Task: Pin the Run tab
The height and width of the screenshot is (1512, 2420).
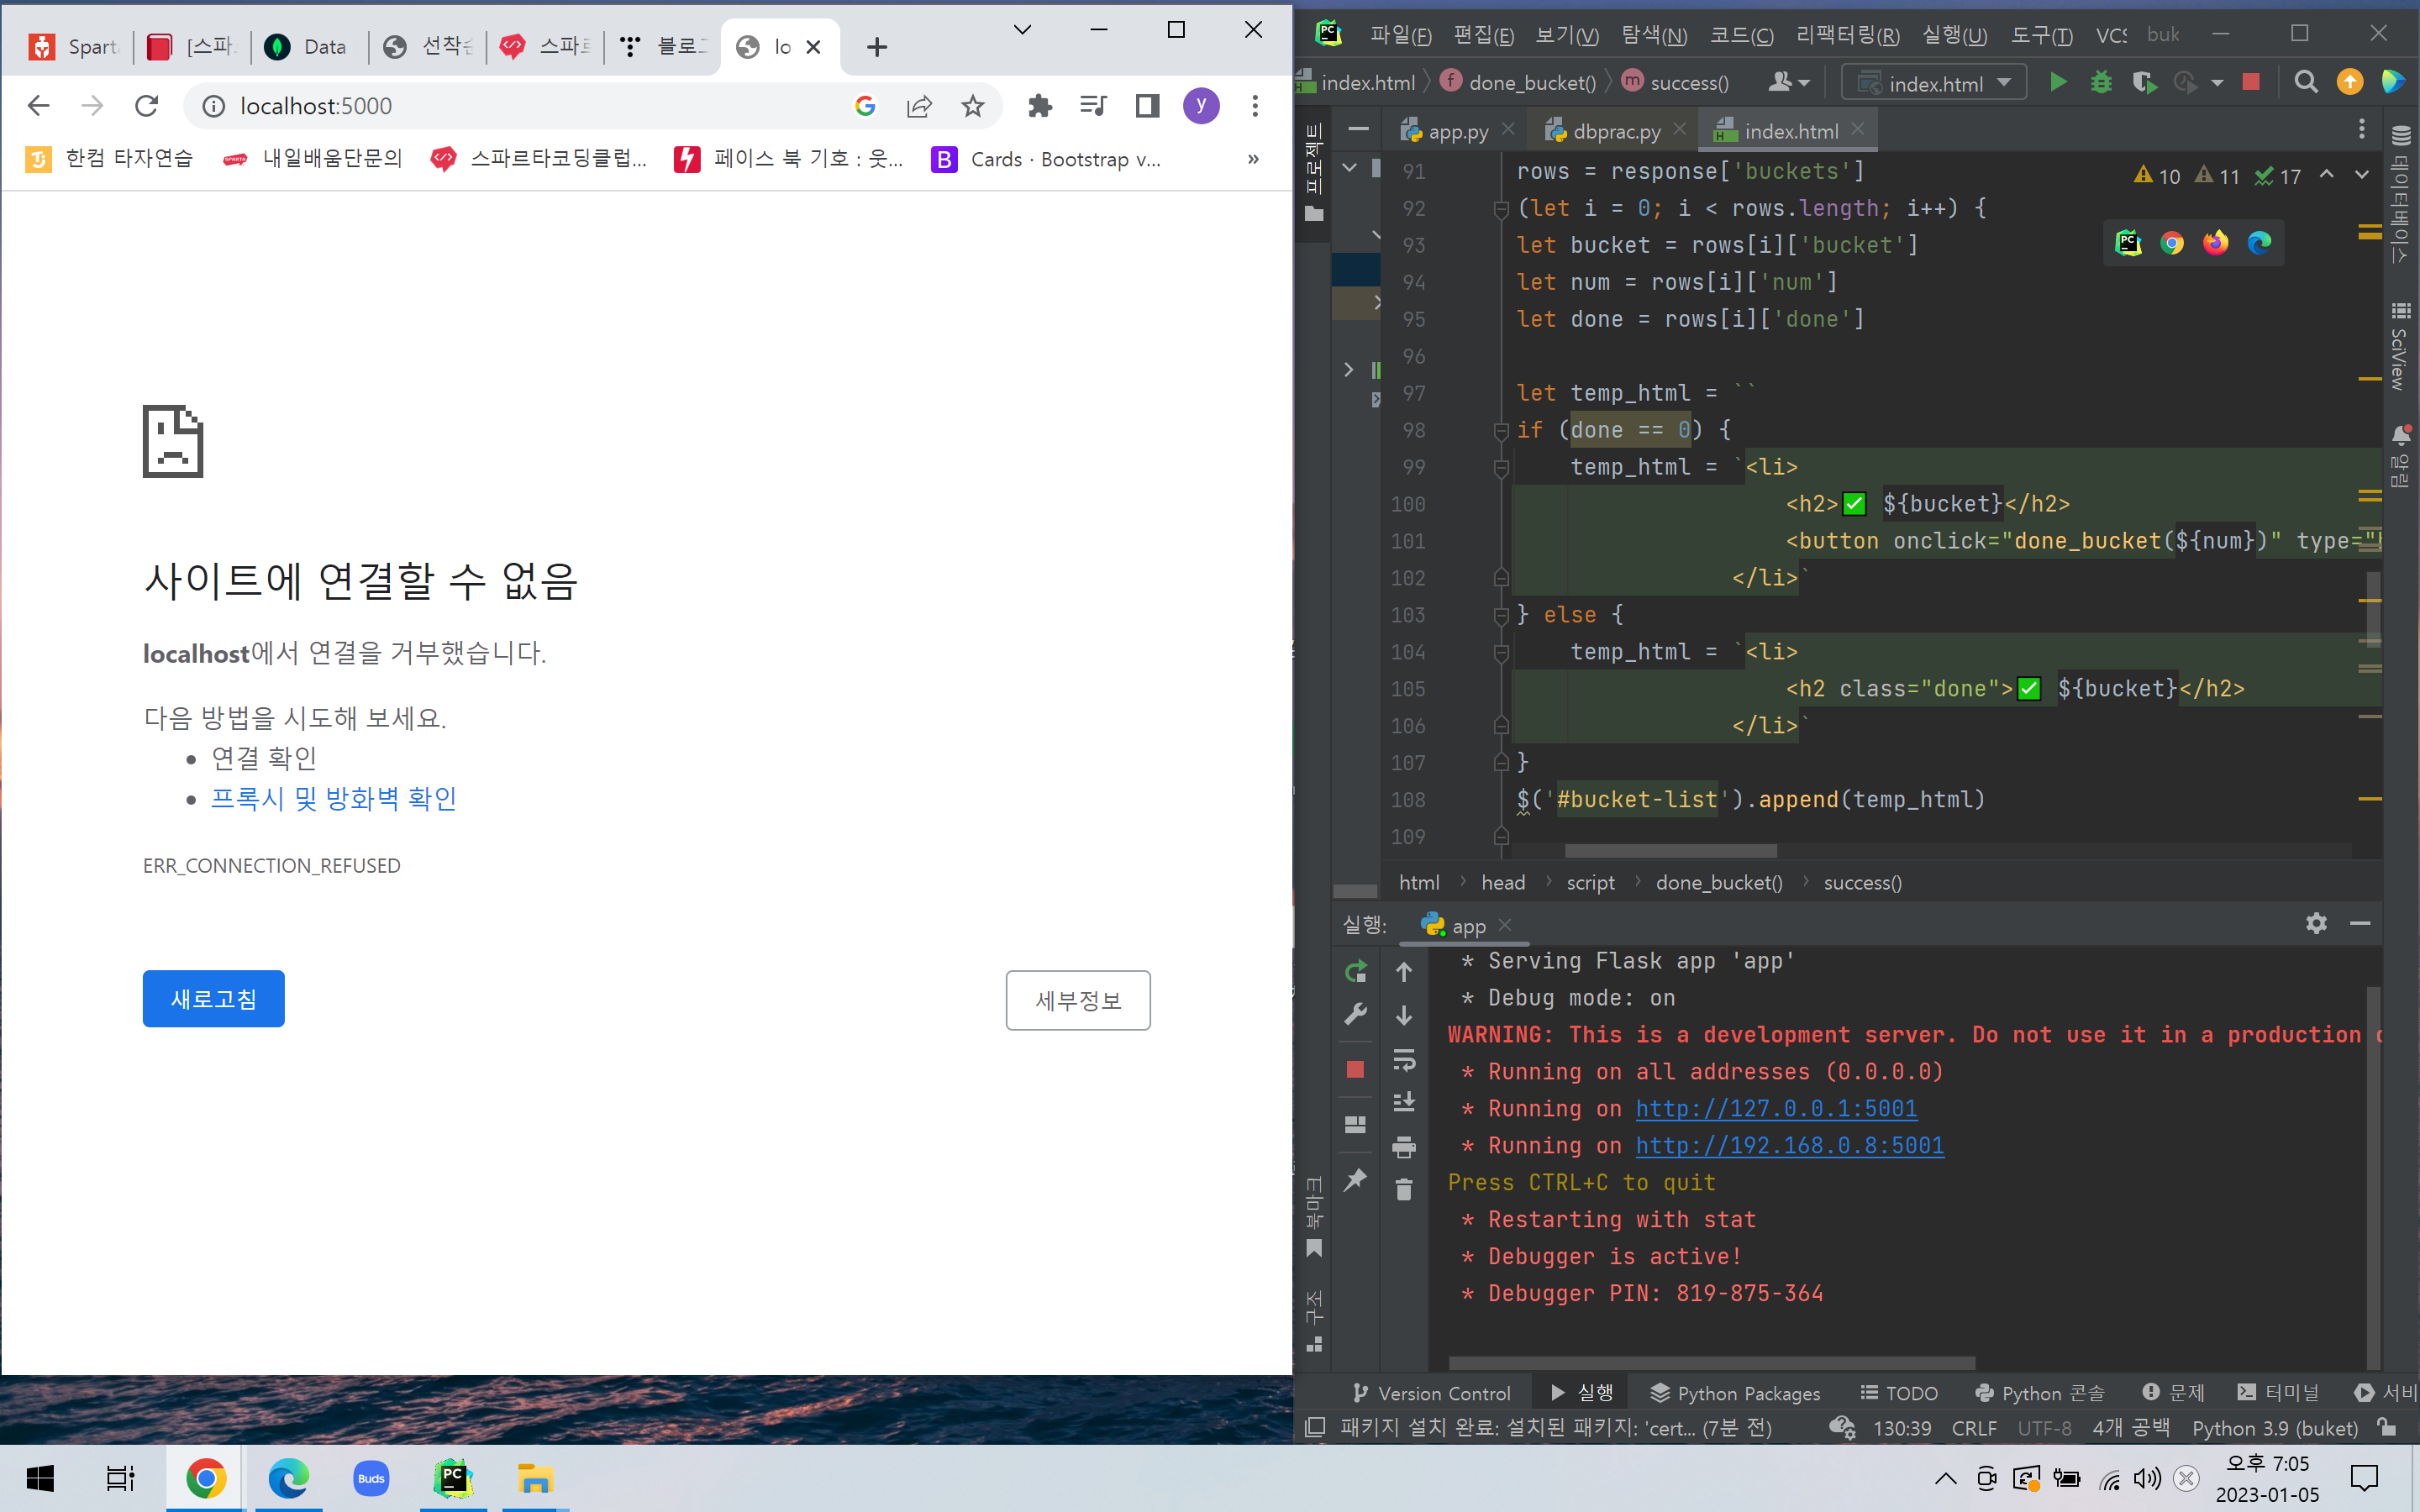Action: [x=1356, y=1180]
